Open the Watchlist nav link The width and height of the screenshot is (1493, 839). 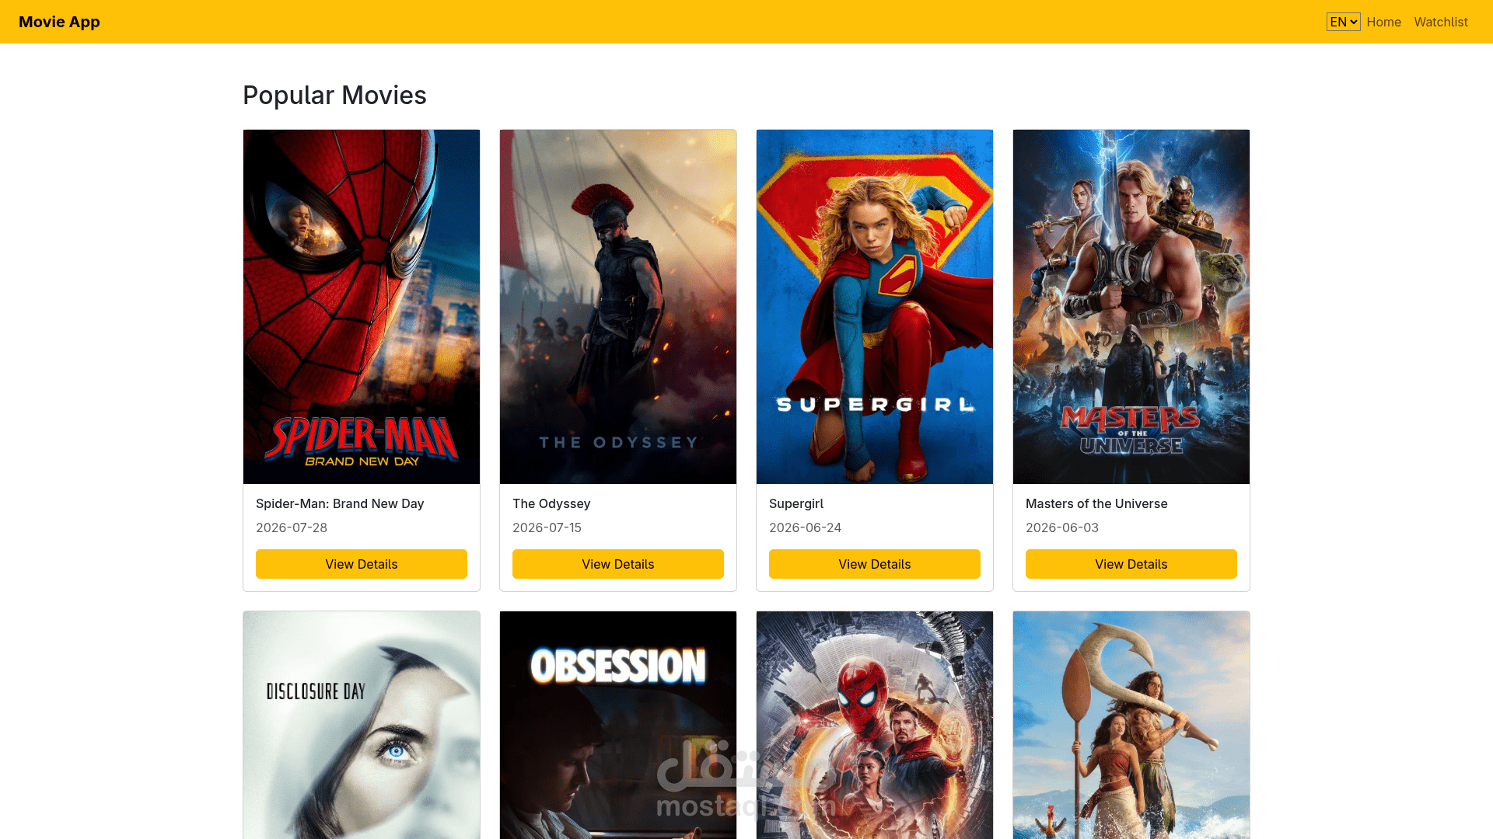[1440, 22]
